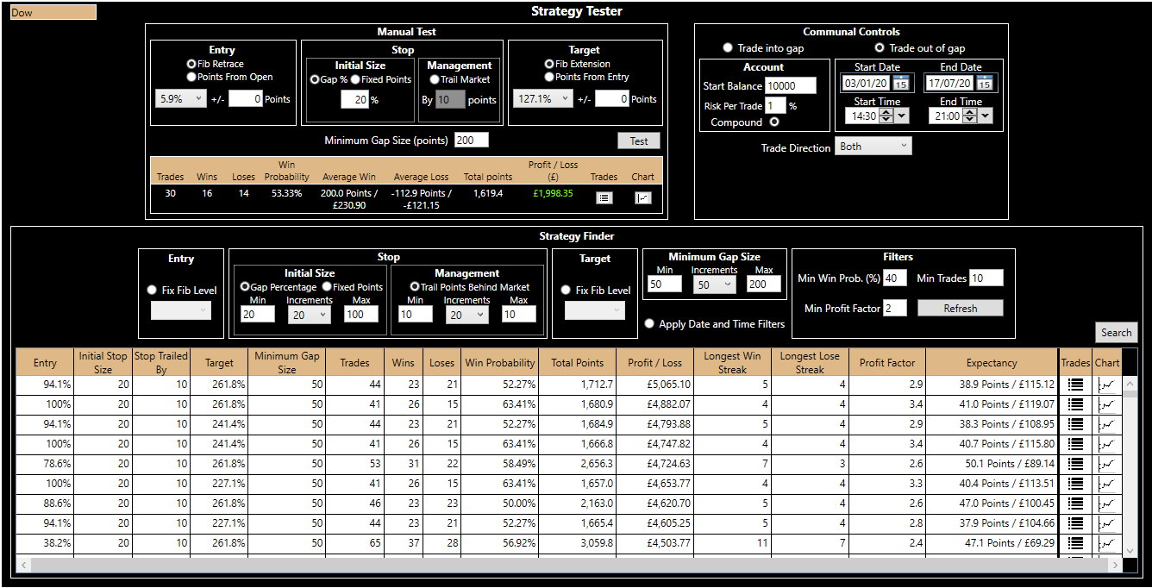Select the Trade into gap option

[728, 48]
